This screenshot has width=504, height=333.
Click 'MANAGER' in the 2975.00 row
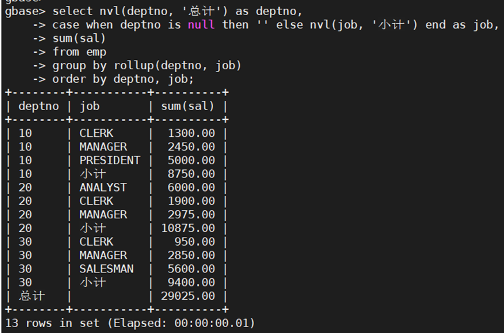coord(103,214)
